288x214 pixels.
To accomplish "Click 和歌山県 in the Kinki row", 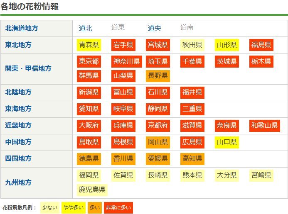I will point(264,125).
